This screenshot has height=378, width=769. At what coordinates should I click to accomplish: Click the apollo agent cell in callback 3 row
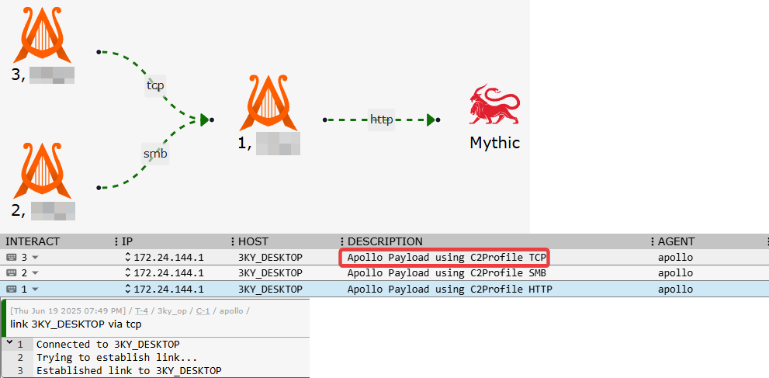pyautogui.click(x=675, y=258)
